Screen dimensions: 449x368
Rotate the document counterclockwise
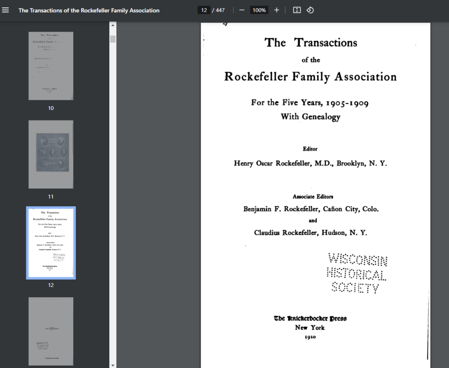tap(310, 10)
